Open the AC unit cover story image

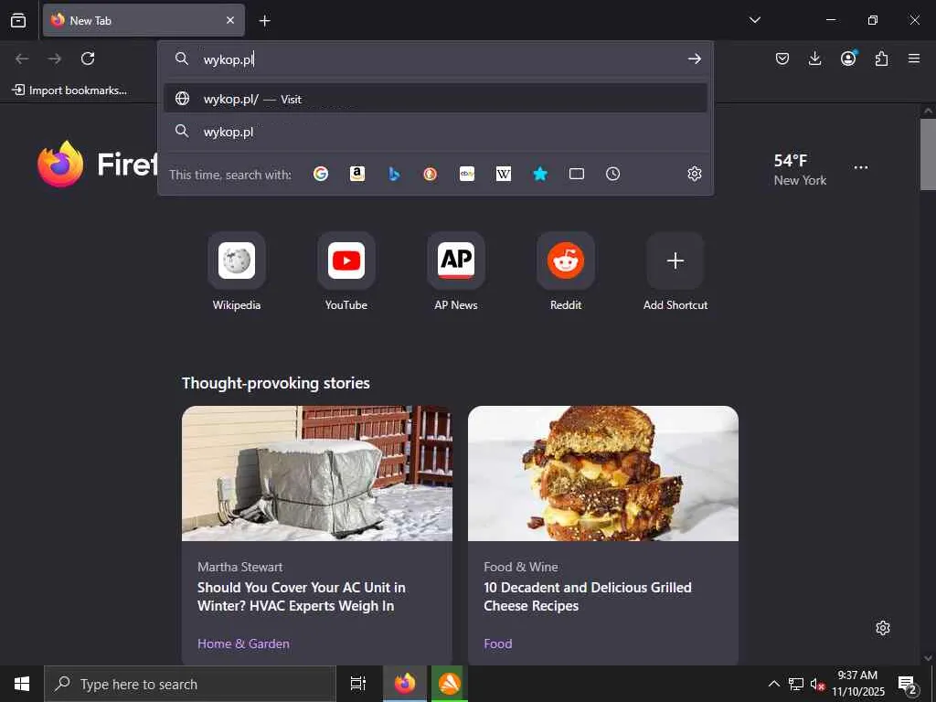click(x=317, y=473)
